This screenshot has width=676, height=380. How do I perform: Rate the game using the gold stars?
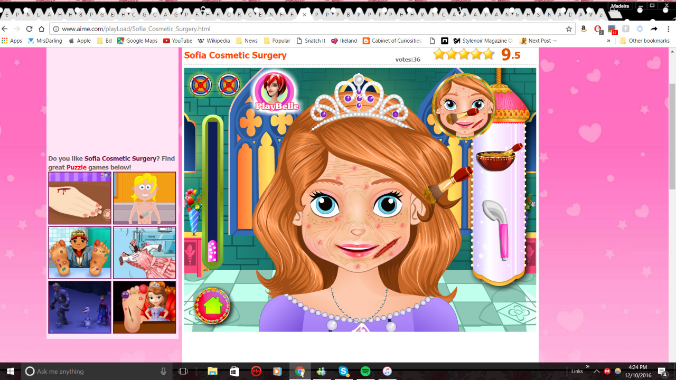point(464,54)
